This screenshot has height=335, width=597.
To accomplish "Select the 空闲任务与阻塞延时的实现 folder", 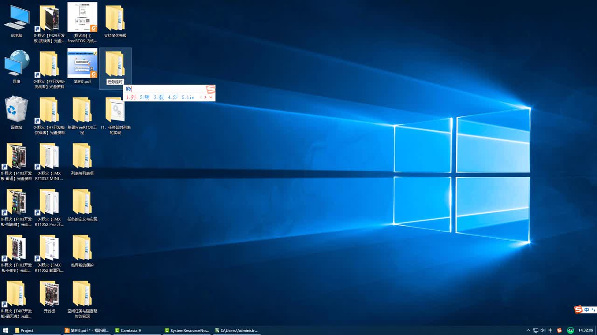I will click(82, 300).
